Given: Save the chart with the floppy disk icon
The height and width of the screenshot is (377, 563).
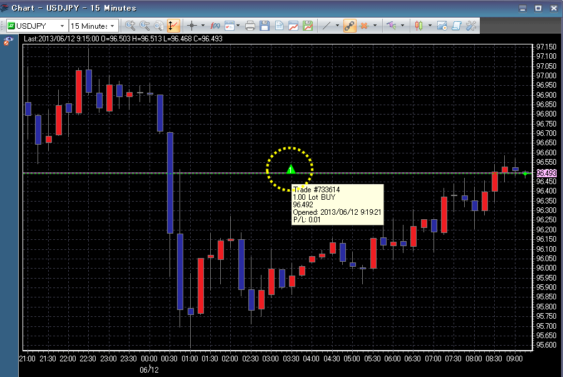Looking at the screenshot, I should [x=265, y=26].
